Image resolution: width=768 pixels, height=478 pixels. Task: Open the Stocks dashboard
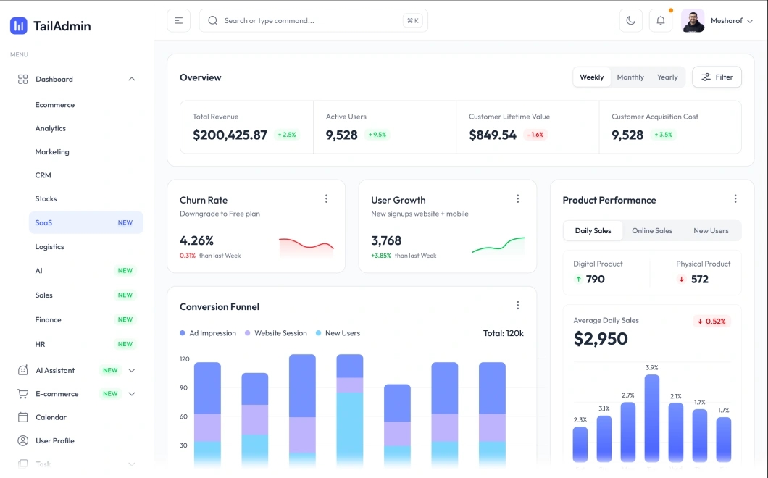coord(46,199)
